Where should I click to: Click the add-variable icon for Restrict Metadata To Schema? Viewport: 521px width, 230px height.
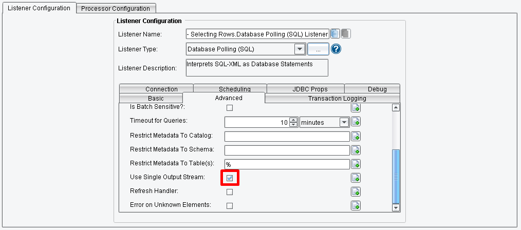[x=356, y=150]
